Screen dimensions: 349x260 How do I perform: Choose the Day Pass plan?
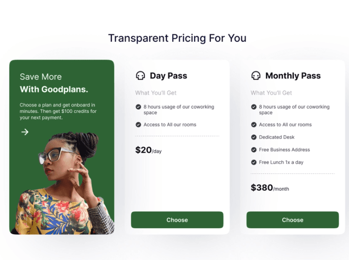tap(177, 220)
